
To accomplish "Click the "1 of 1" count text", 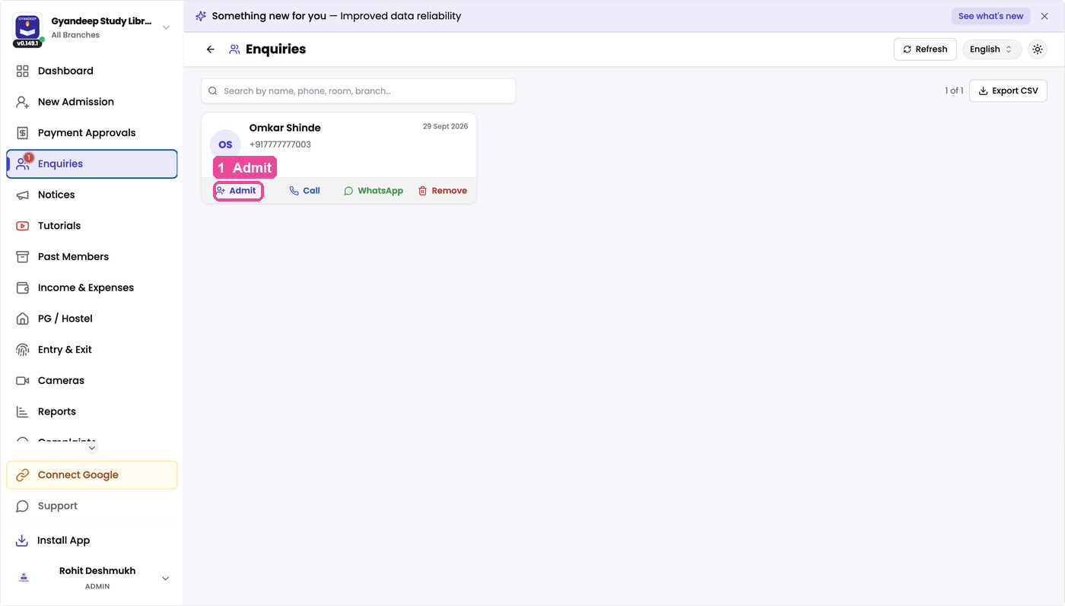I will (954, 90).
